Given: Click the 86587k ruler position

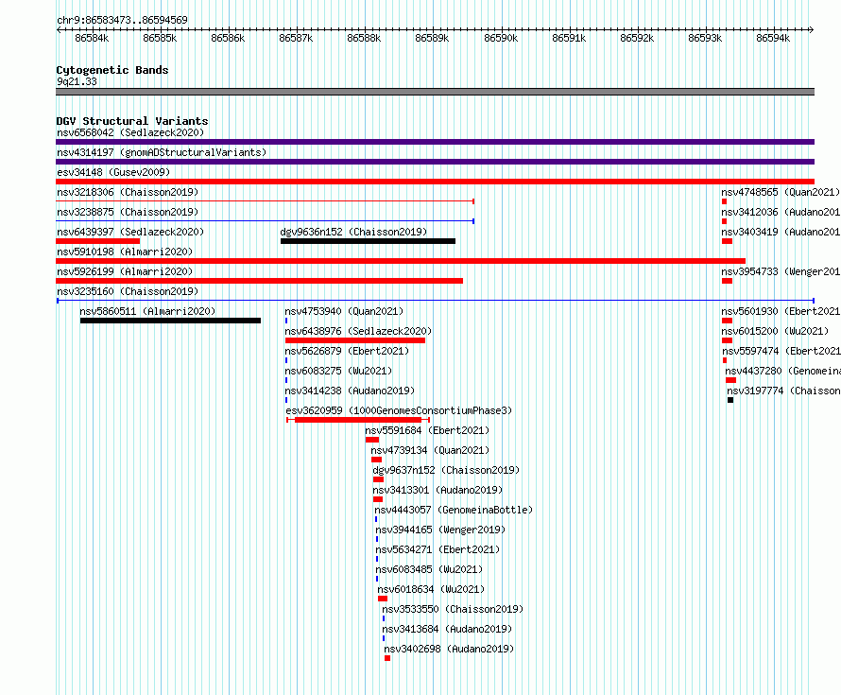Looking at the screenshot, I should point(296,38).
